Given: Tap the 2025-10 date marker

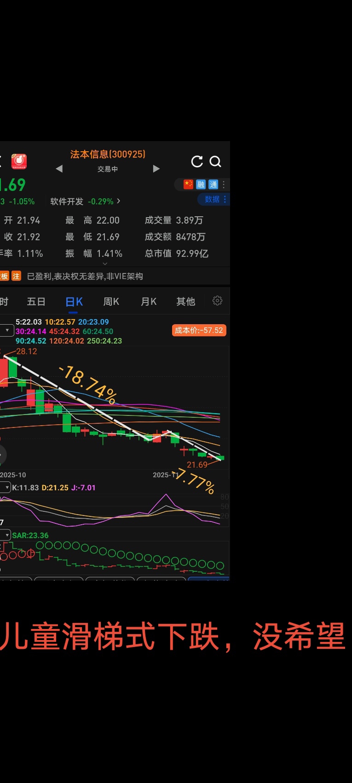Looking at the screenshot, I should 13,475.
